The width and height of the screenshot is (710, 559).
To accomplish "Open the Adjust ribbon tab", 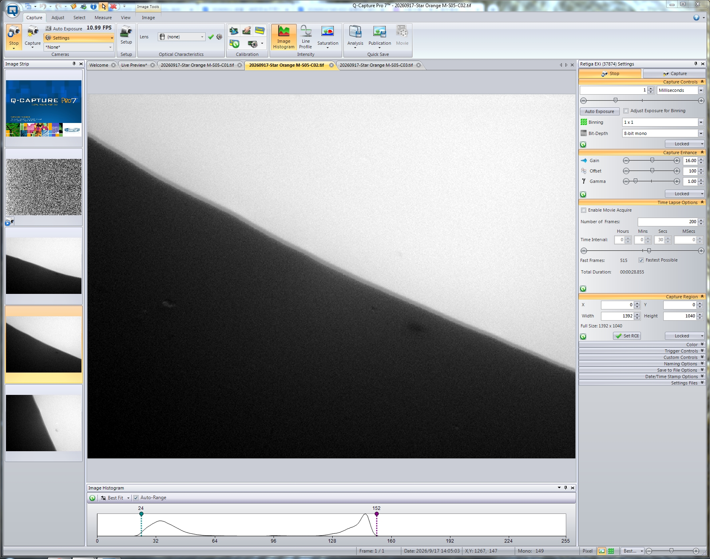I will click(x=58, y=18).
